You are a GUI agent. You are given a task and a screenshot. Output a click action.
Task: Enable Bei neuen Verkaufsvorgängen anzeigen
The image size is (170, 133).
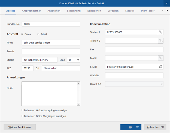pos(23,110)
